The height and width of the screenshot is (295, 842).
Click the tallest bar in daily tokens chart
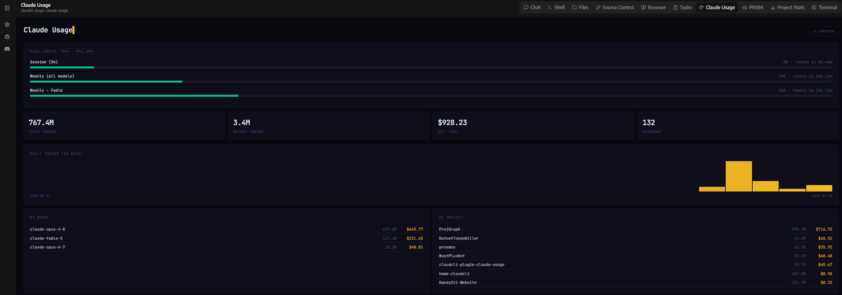(x=739, y=176)
